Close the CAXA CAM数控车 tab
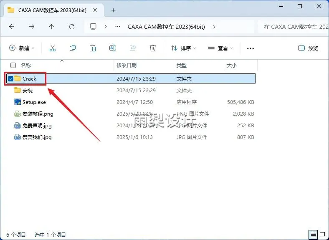Viewport: 329px width, 240px height. point(95,10)
